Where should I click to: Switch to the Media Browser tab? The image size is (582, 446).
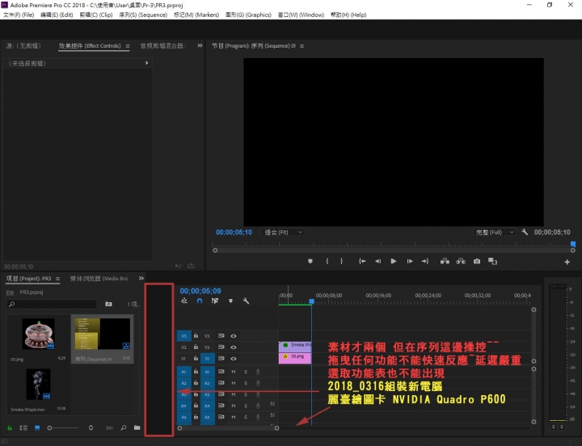click(99, 278)
